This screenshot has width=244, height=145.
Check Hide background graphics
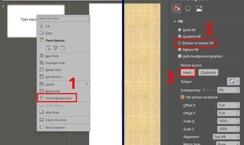[180, 56]
